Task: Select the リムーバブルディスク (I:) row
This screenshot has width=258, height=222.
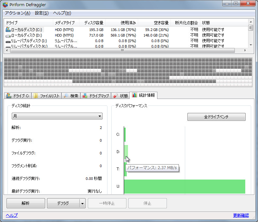Action: pyautogui.click(x=126, y=41)
